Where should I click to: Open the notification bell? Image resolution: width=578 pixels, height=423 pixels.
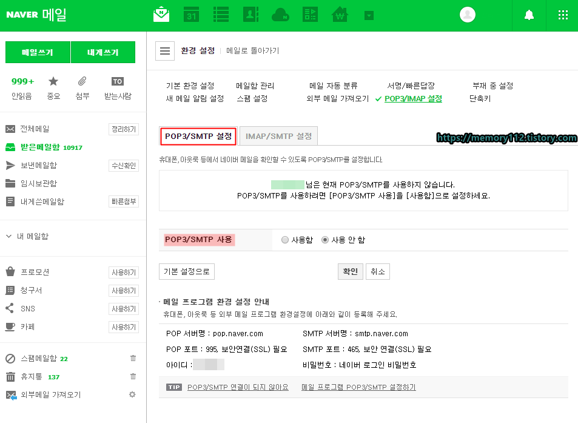529,15
